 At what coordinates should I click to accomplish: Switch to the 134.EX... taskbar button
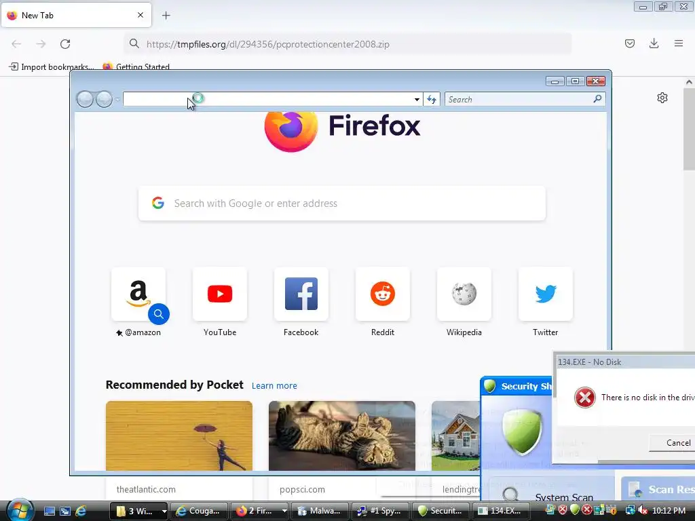(x=500, y=511)
